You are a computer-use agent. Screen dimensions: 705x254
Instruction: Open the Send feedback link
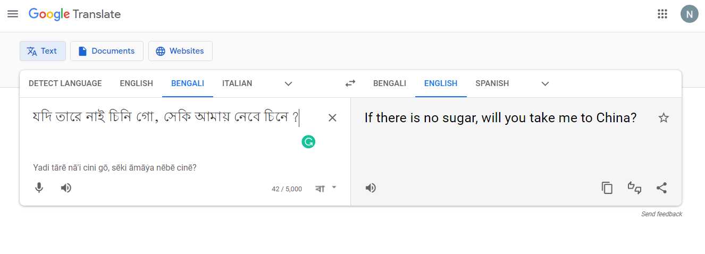(661, 214)
